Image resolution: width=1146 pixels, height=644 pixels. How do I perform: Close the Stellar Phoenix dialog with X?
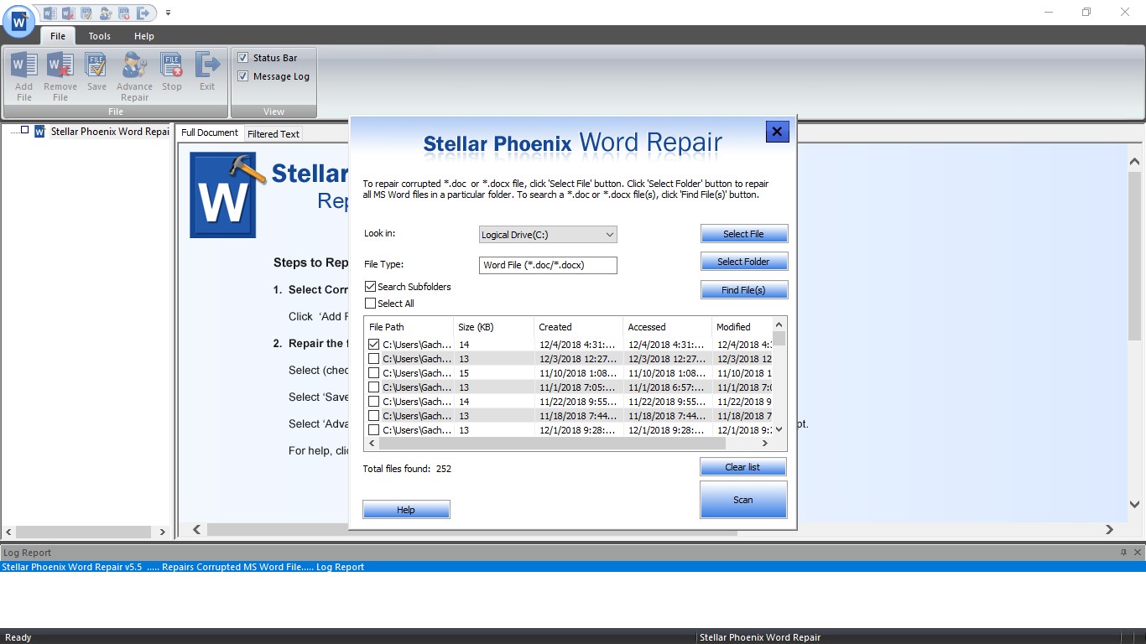[x=777, y=132]
